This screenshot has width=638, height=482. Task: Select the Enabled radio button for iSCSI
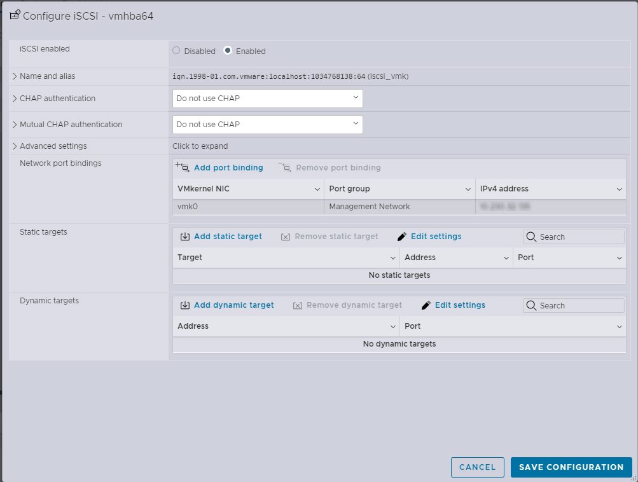(228, 51)
